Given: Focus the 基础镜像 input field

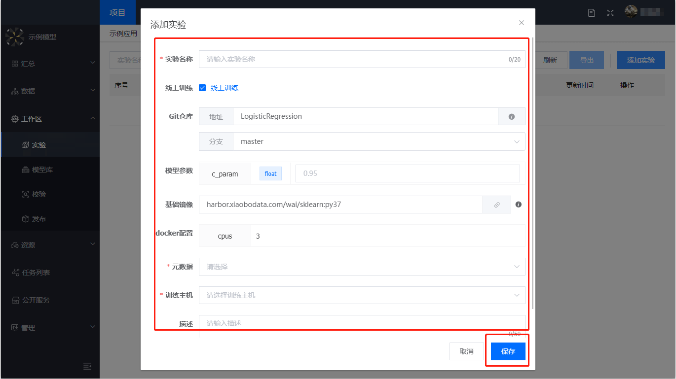Looking at the screenshot, I should click(341, 205).
